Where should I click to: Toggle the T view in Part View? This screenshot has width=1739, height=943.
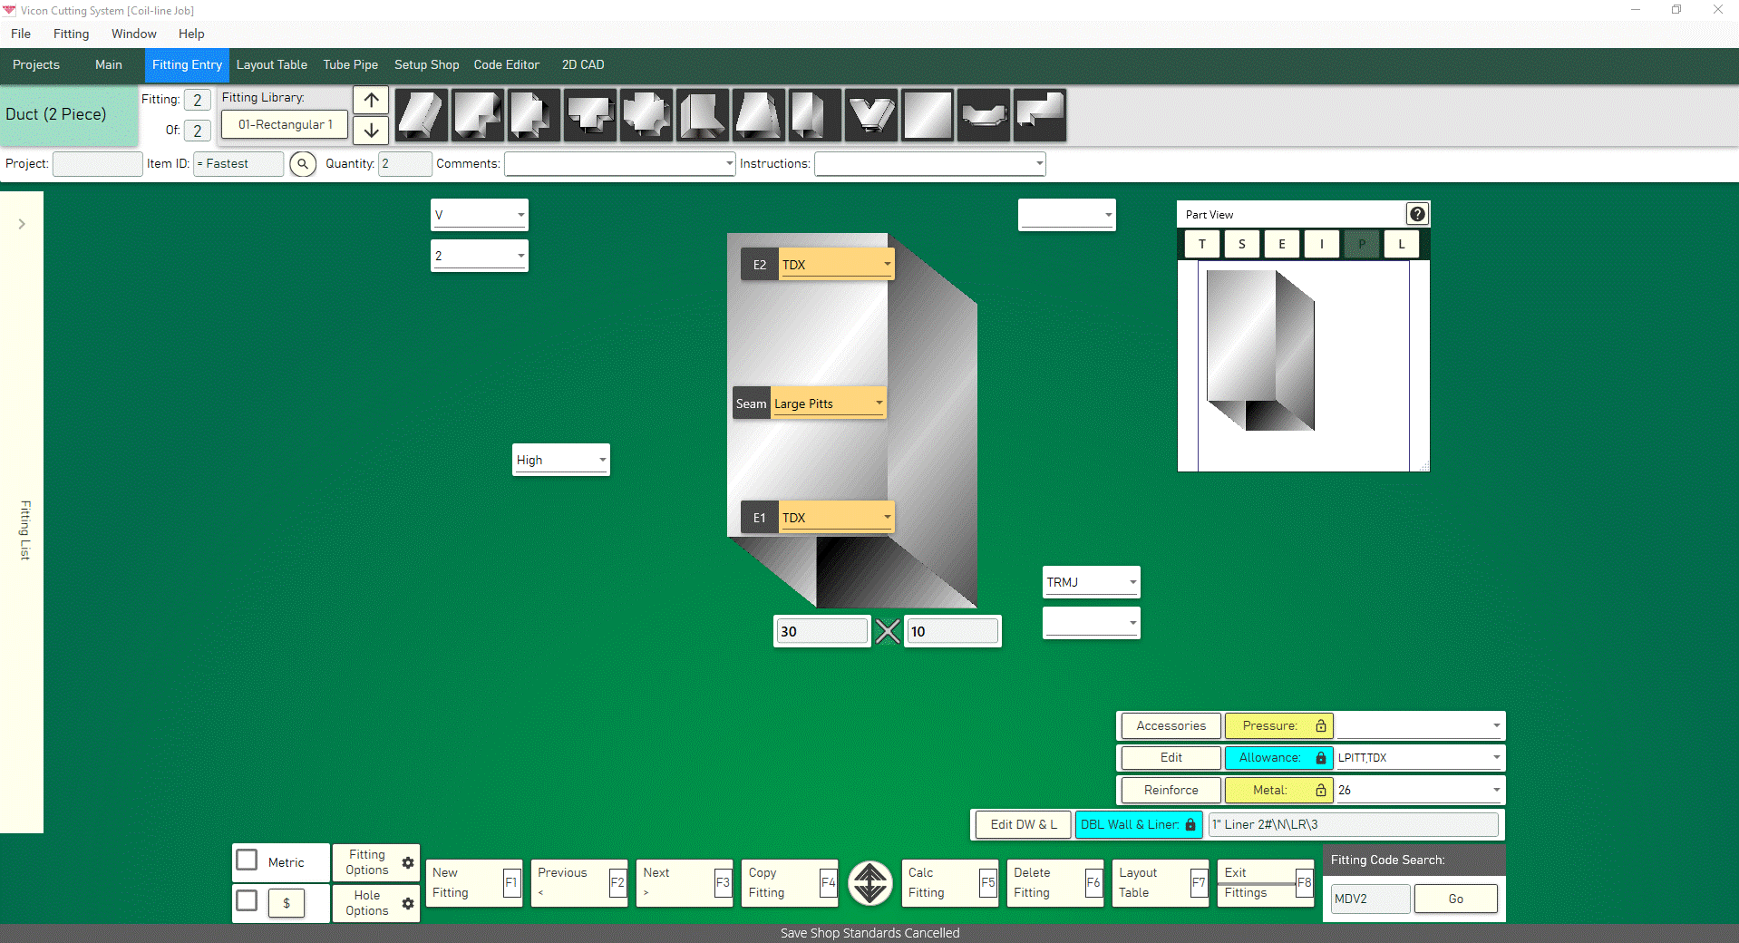pos(1202,244)
